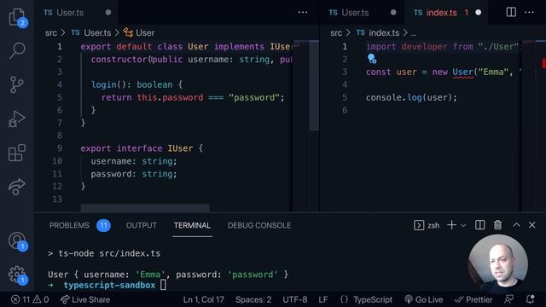Close the terminal panel
The width and height of the screenshot is (546, 307).
click(532, 225)
